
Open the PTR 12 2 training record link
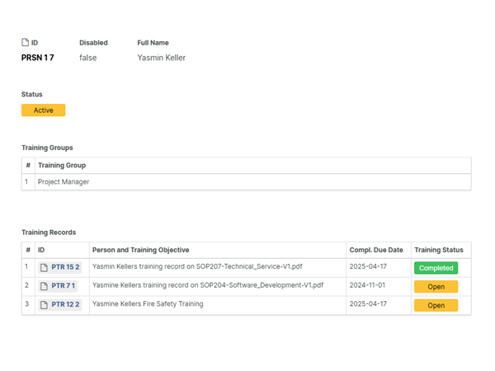(x=65, y=305)
